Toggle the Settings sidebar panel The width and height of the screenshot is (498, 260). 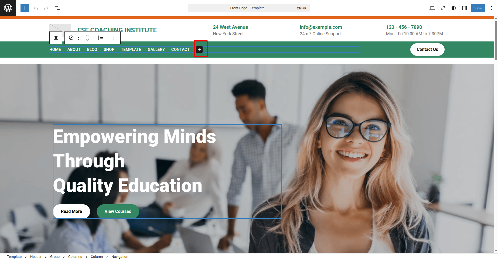click(465, 8)
